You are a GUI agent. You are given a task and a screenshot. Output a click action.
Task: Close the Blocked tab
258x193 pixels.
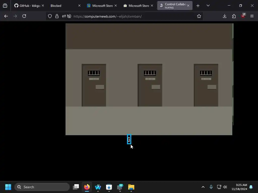tap(79, 6)
